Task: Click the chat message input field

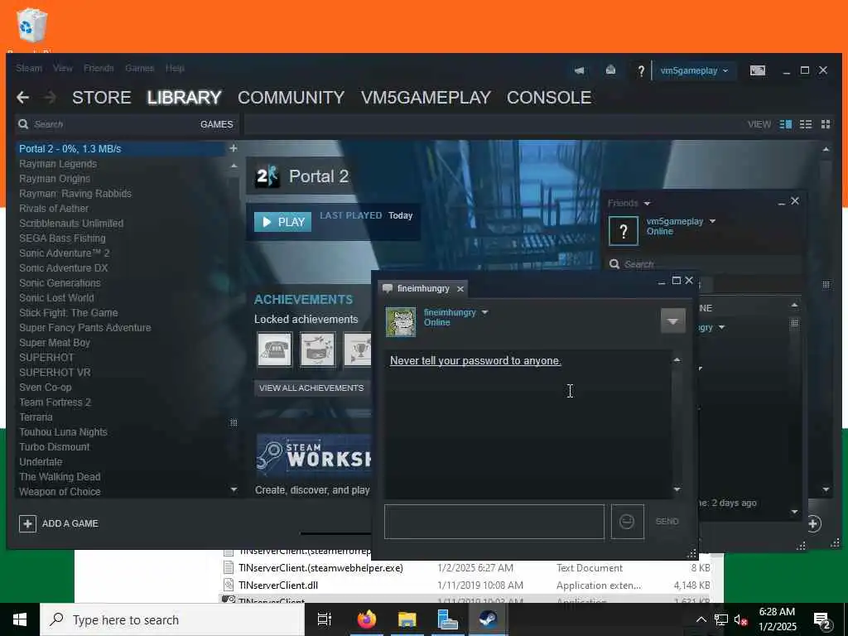Action: (494, 522)
